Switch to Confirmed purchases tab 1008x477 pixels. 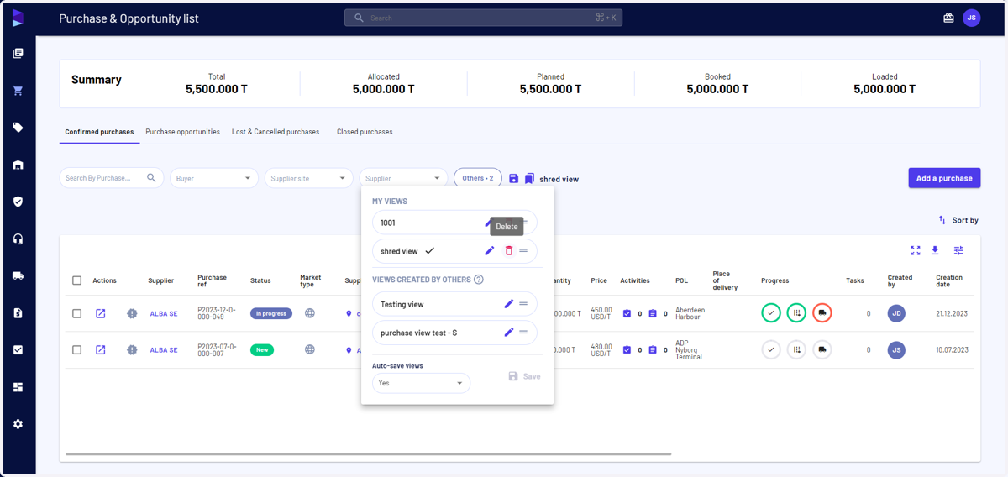coord(99,132)
